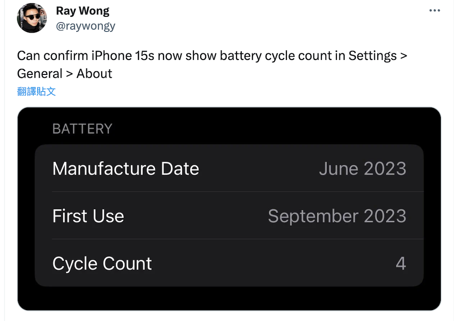Image resolution: width=454 pixels, height=321 pixels.
Task: Click the September 2023 value
Action: (337, 216)
